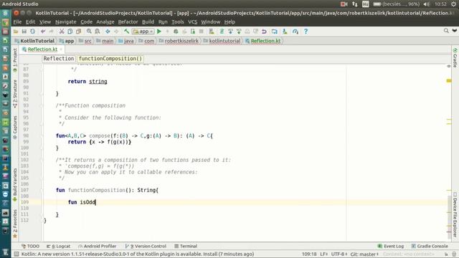Screen dimensions: 459x258
Task: Open the LF line separator selector
Action: pos(323,254)
